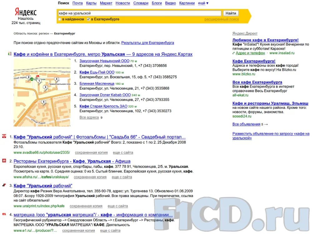Click the maps icon beside the Яндекс.Картах result
Viewport: 312px width, 234px height.
click(10, 54)
